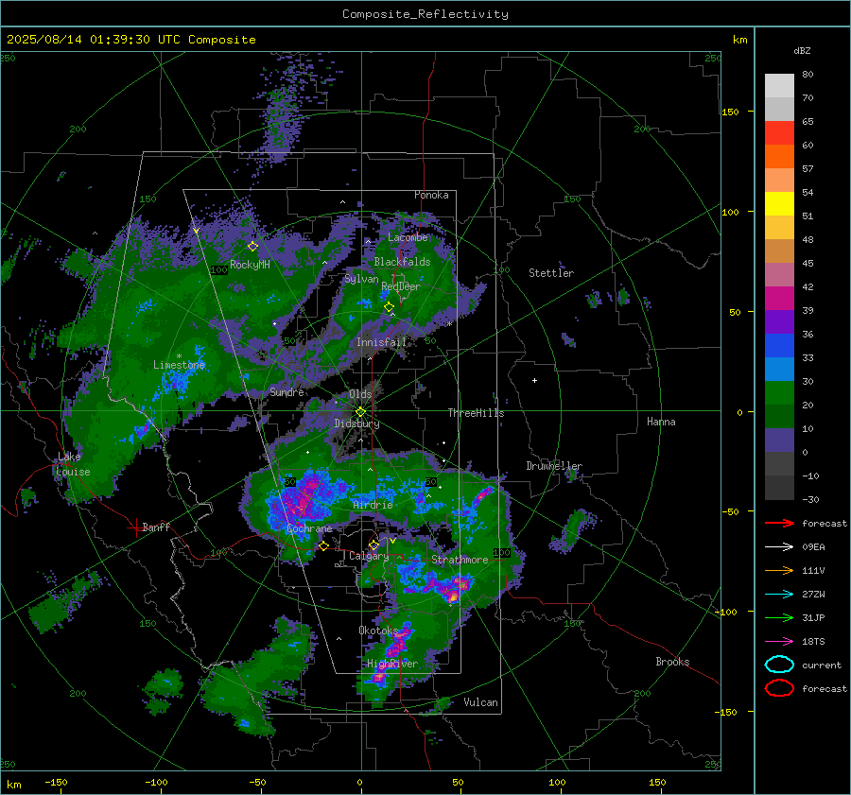The width and height of the screenshot is (851, 795).
Task: Click the red forecast arrow legend icon
Action: [x=779, y=523]
